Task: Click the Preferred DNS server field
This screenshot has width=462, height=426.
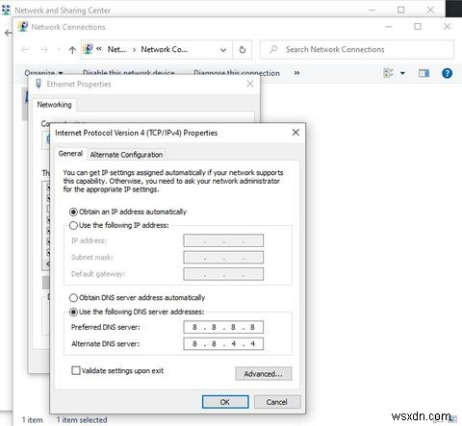Action: (x=223, y=327)
